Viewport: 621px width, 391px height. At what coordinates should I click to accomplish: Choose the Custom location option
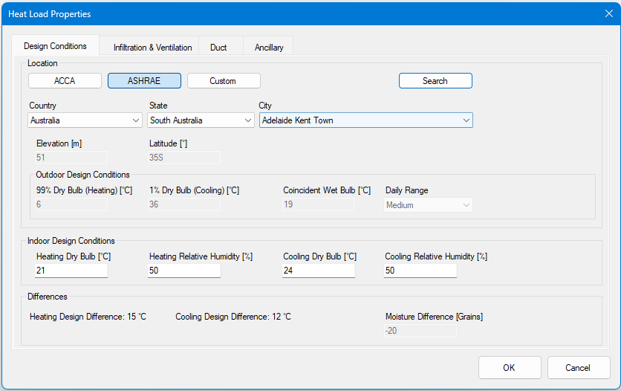pos(223,81)
